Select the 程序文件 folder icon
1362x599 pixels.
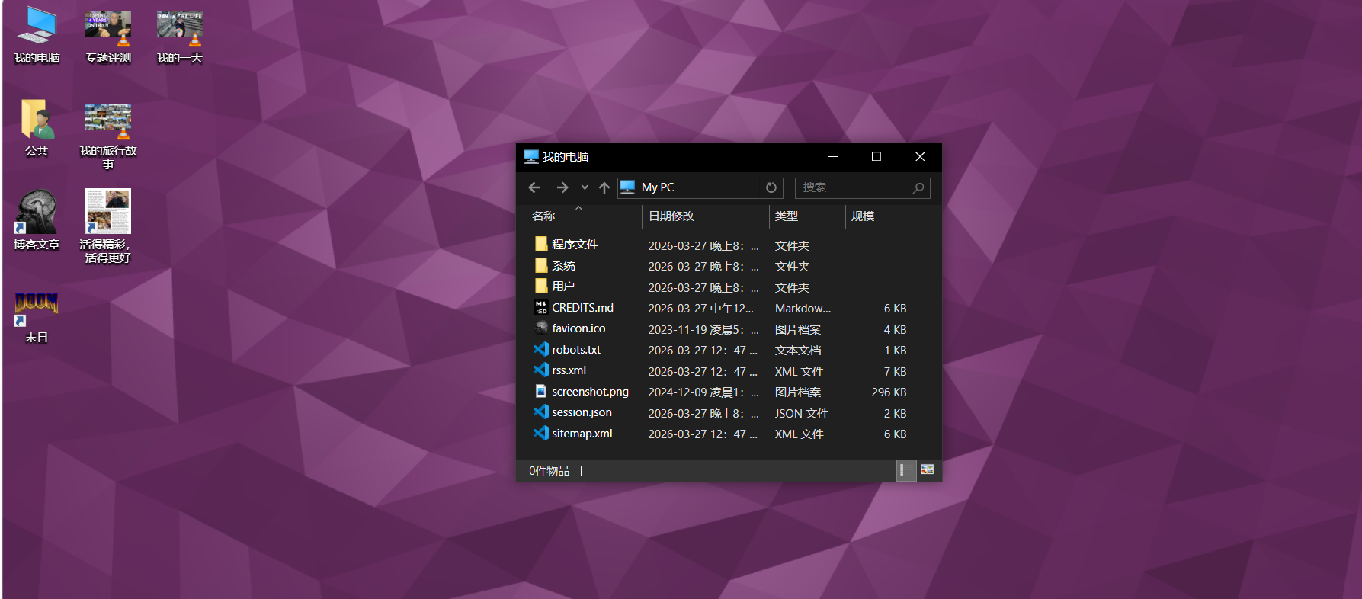coord(541,244)
